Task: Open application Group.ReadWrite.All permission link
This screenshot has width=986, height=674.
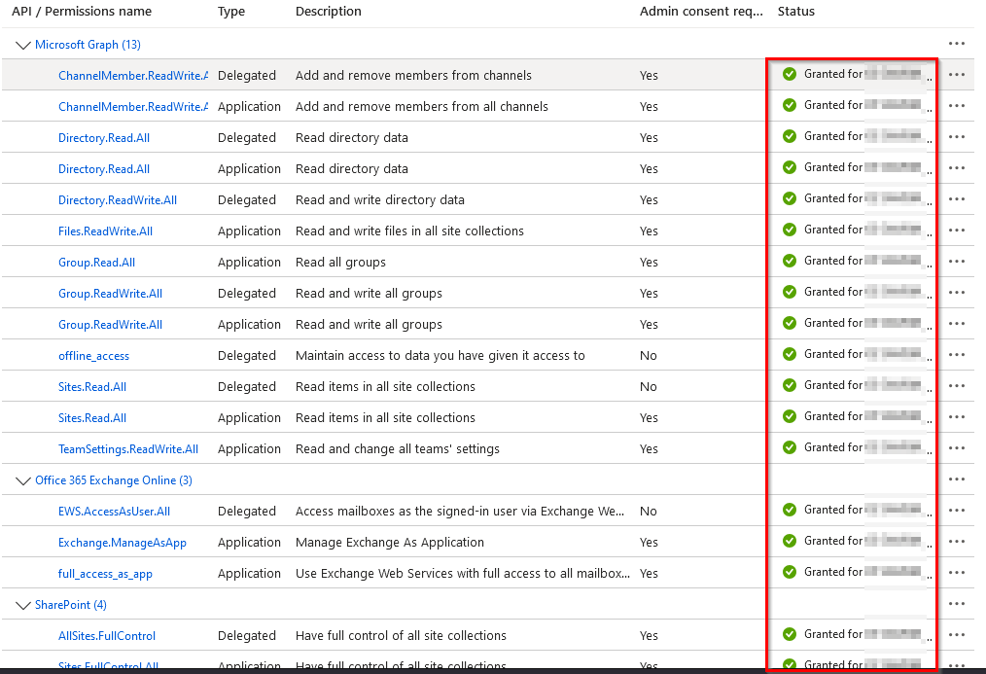Action: pyautogui.click(x=110, y=325)
